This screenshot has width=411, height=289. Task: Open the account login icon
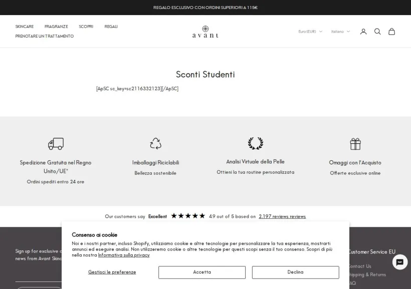coord(363,32)
